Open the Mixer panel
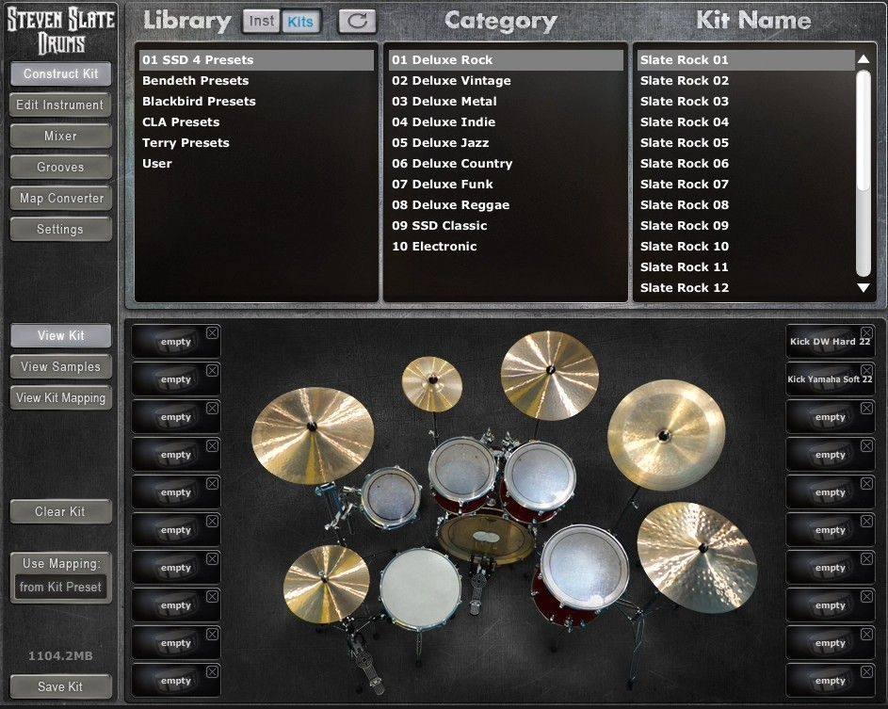Image resolution: width=888 pixels, height=709 pixels. [60, 136]
